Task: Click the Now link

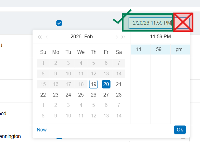Action: click(42, 130)
